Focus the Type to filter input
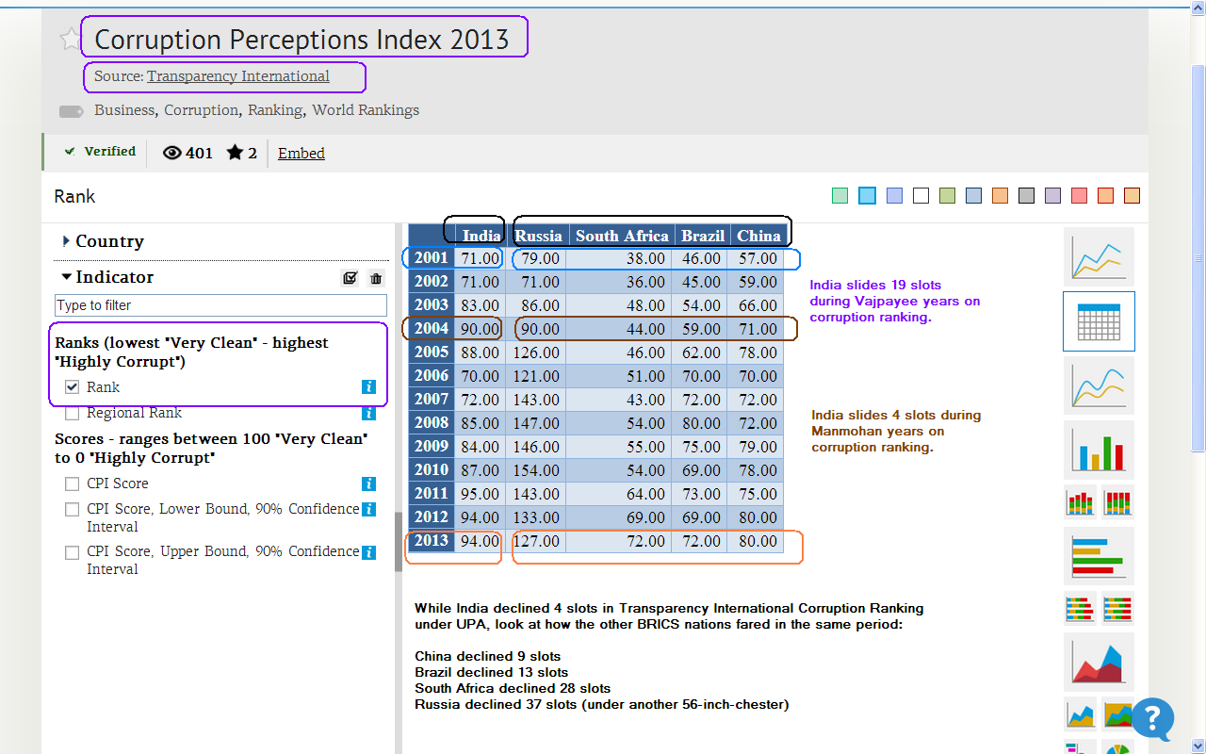Image resolution: width=1206 pixels, height=754 pixels. 220,305
